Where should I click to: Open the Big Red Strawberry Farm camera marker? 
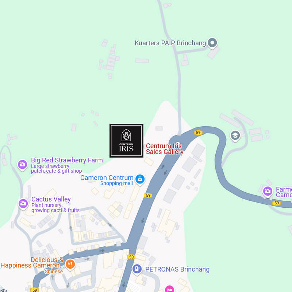[23, 165]
